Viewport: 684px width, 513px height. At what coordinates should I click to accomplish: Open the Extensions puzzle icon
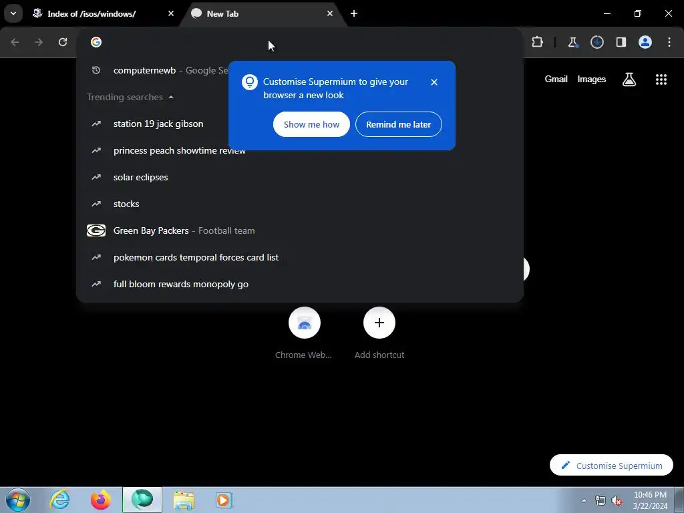(538, 42)
